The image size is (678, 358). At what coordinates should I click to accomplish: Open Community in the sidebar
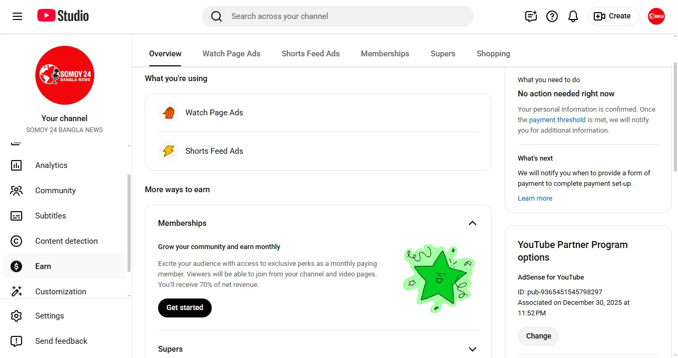pyautogui.click(x=65, y=191)
